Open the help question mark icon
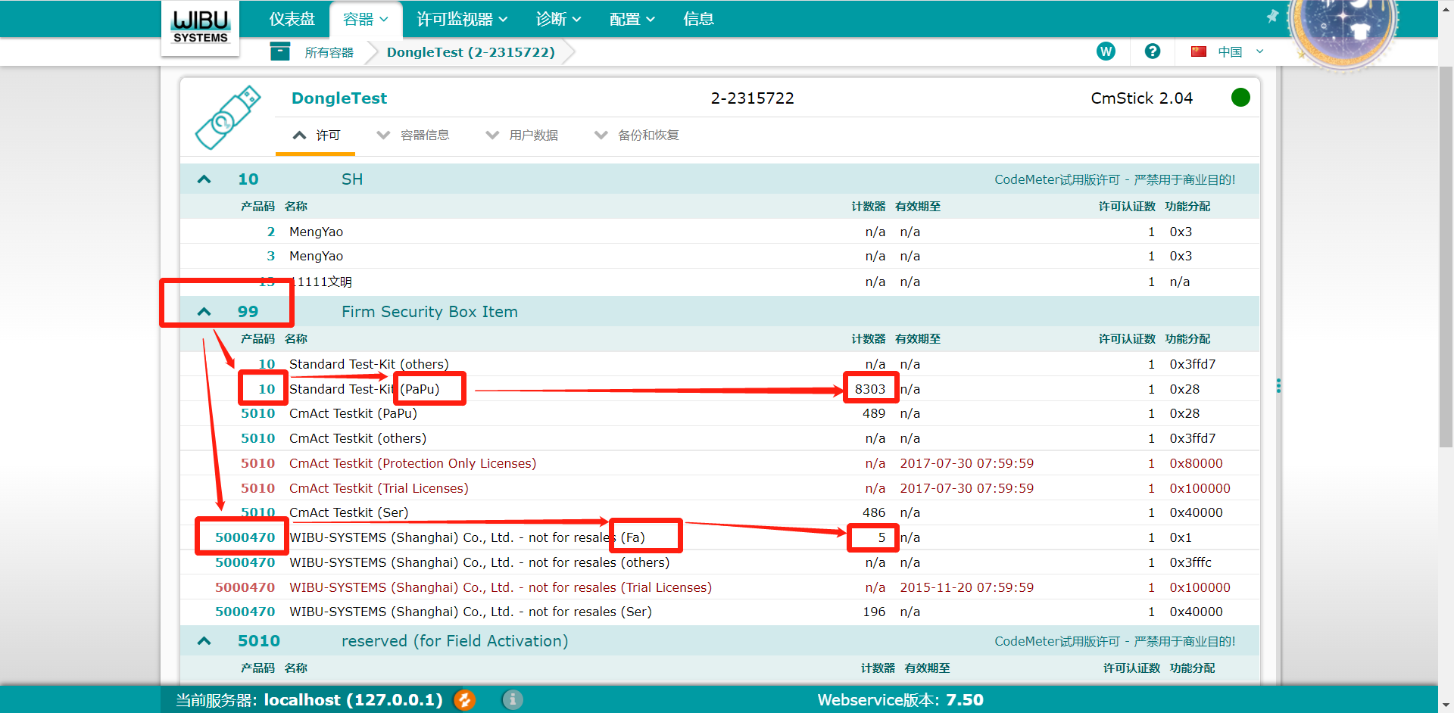The image size is (1454, 713). pyautogui.click(x=1153, y=51)
